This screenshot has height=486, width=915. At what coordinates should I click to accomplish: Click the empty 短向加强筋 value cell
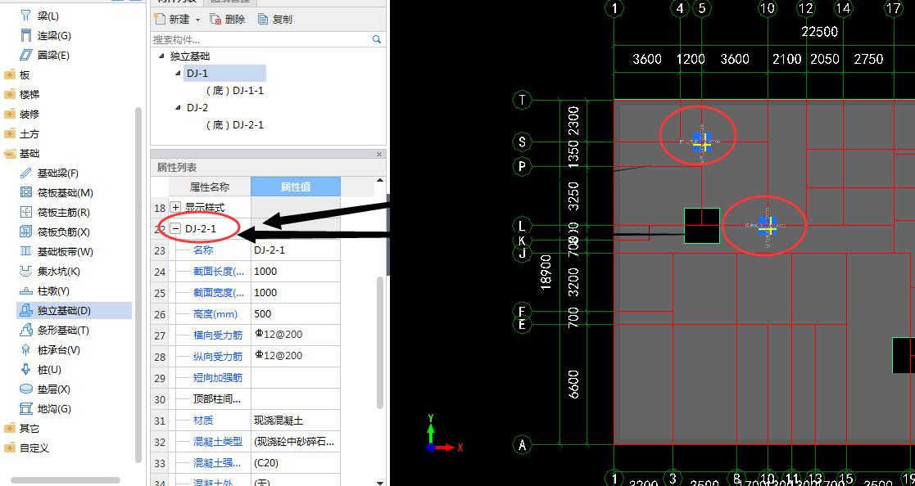(296, 378)
